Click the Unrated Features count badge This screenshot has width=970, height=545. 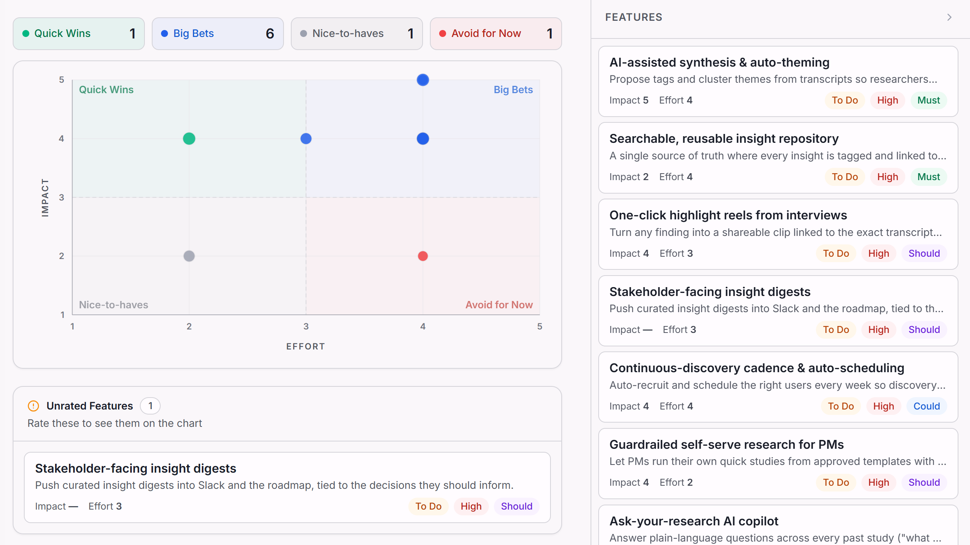pyautogui.click(x=150, y=406)
